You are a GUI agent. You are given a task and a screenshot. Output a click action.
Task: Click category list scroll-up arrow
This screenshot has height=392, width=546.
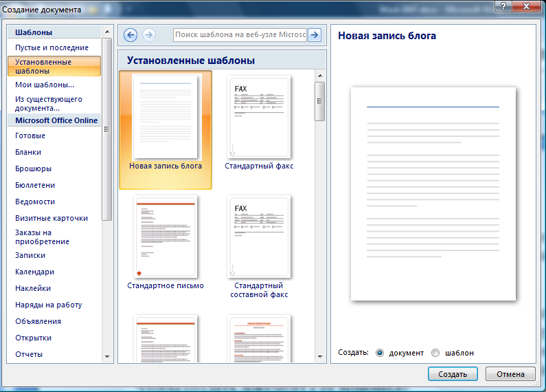click(107, 32)
